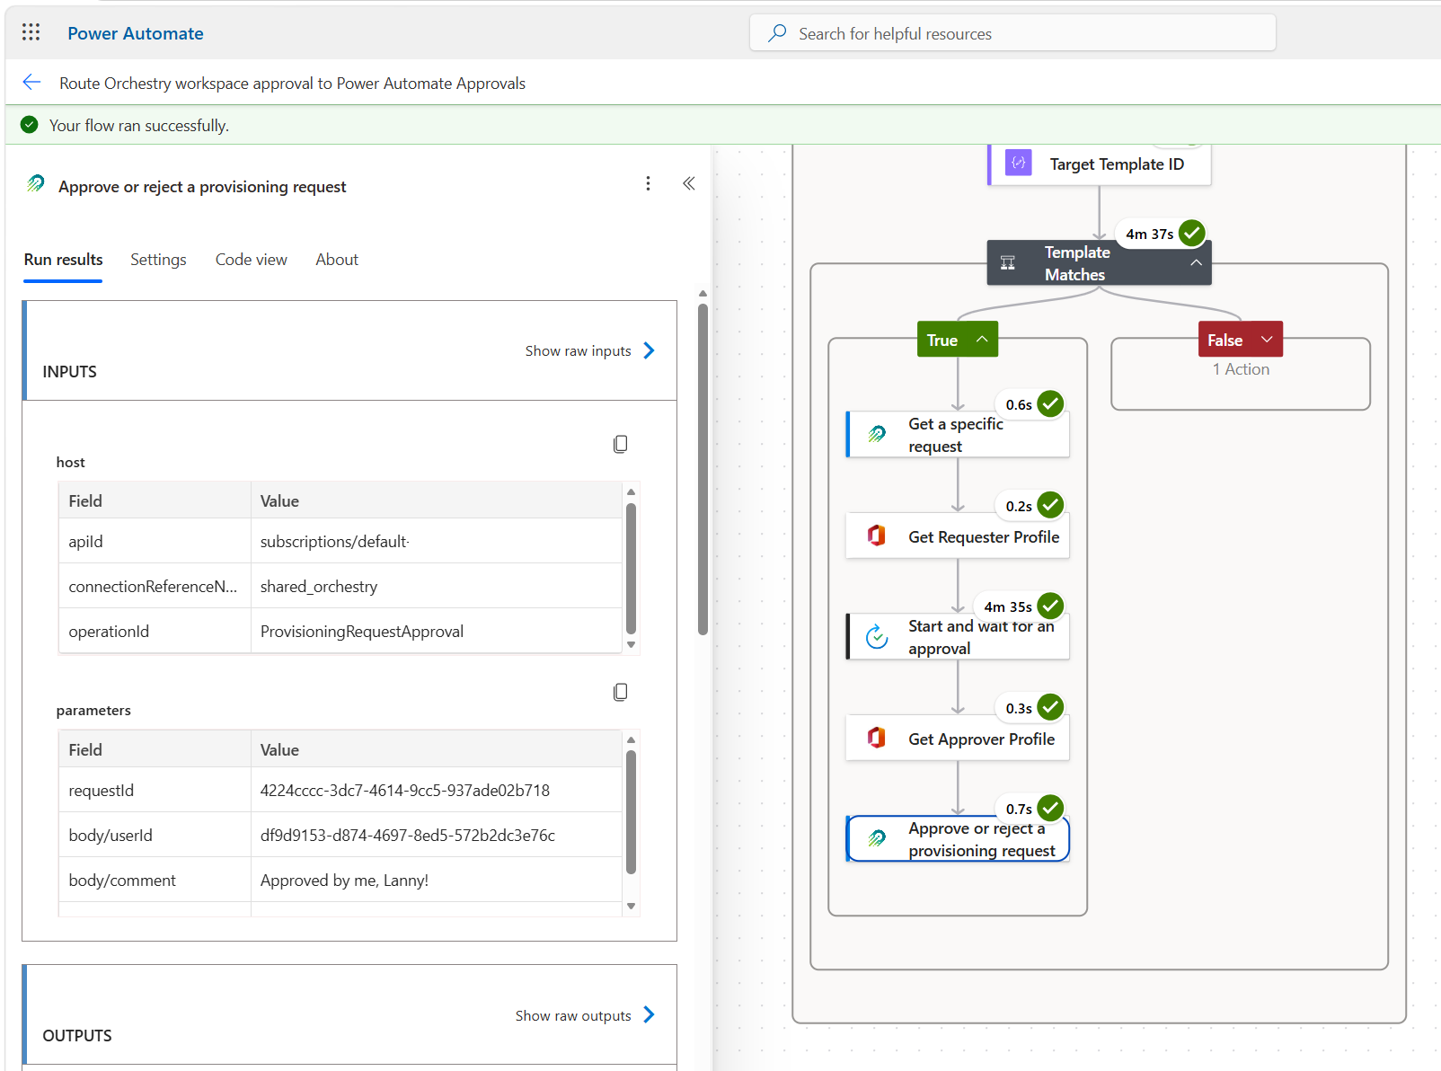The height and width of the screenshot is (1071, 1441).
Task: Click the requestId value cell
Action: click(x=437, y=790)
